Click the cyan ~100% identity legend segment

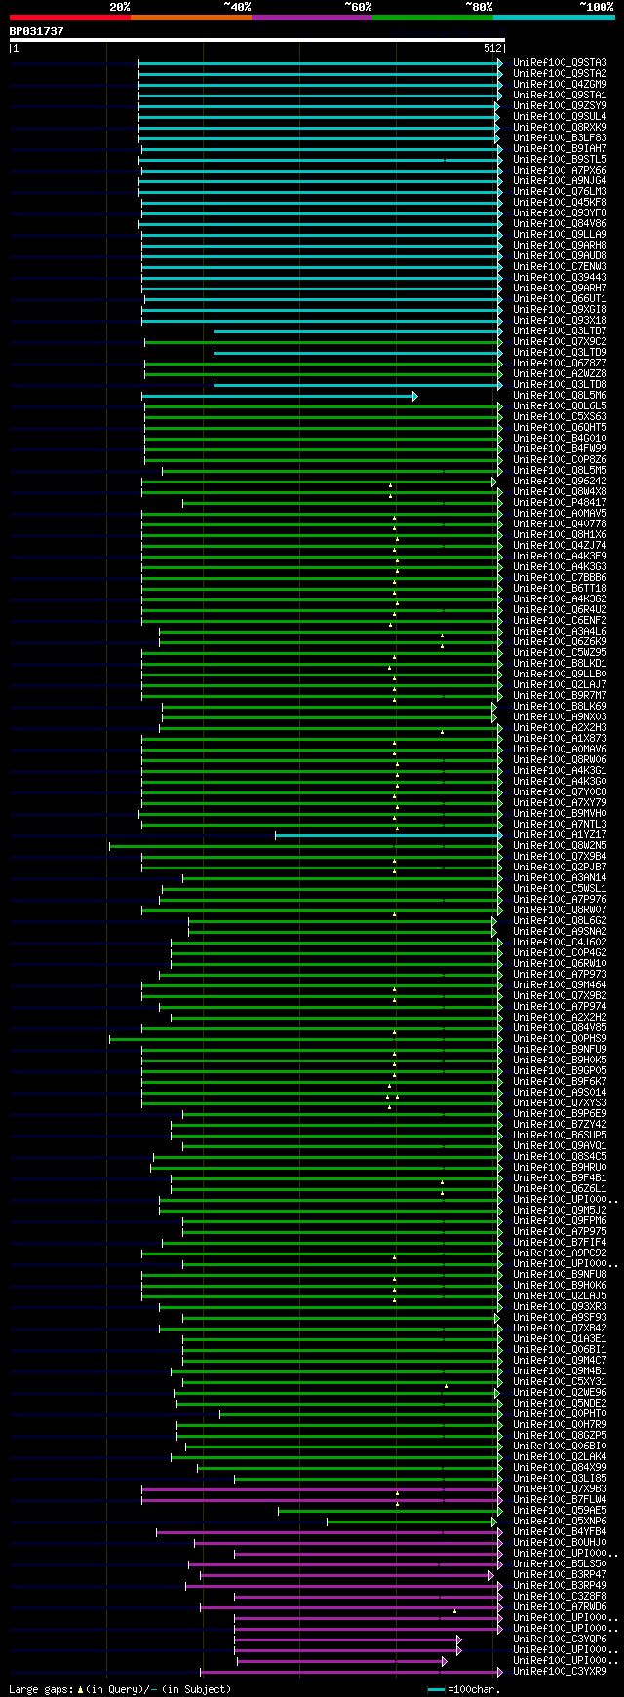[553, 18]
